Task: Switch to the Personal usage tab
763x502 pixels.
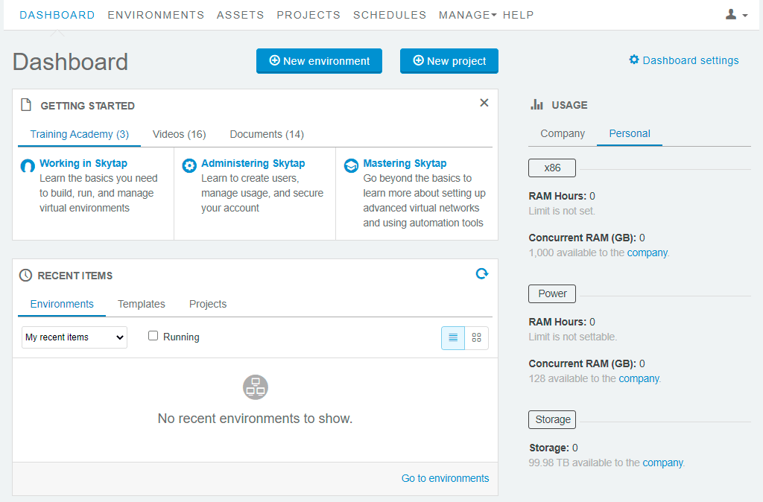Action: pyautogui.click(x=630, y=133)
